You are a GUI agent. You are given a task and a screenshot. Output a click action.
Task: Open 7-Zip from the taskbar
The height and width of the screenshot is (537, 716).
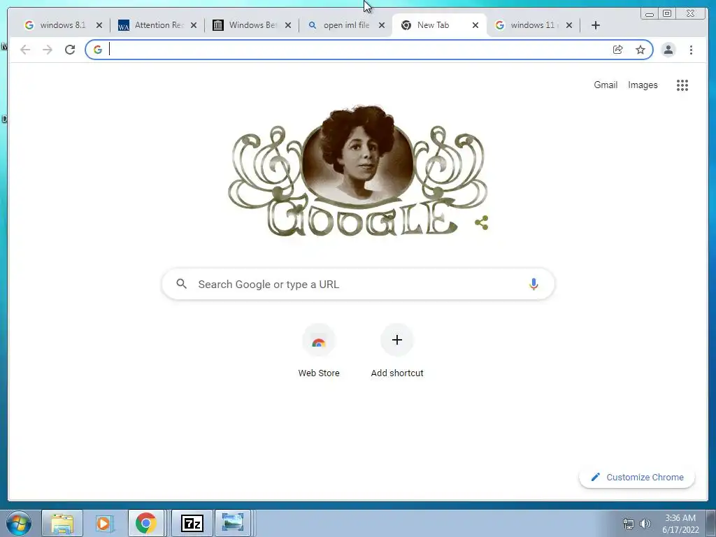[192, 523]
